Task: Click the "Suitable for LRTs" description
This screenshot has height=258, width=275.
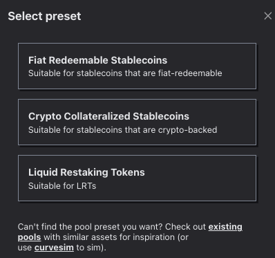Action: tap(62, 186)
